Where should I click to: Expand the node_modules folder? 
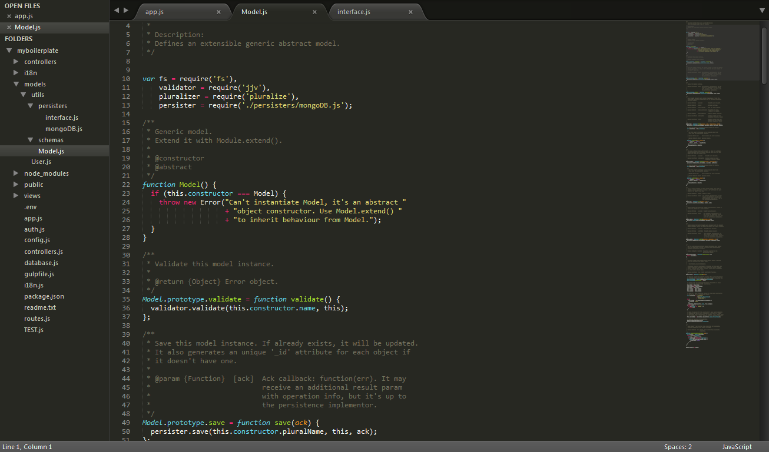point(16,173)
